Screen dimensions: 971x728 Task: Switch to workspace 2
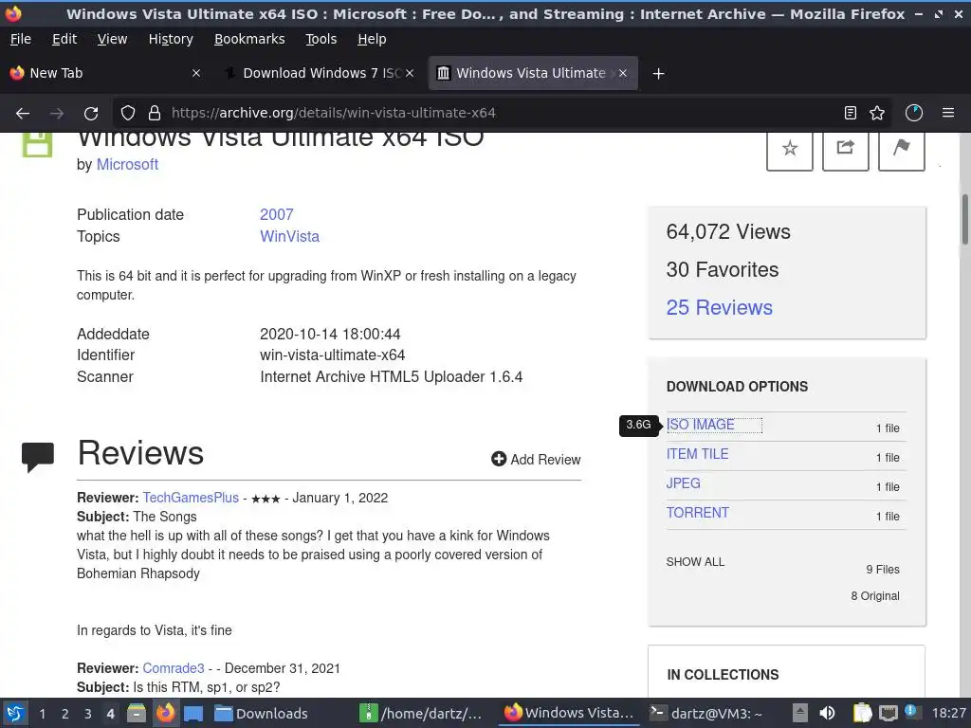[x=65, y=714]
